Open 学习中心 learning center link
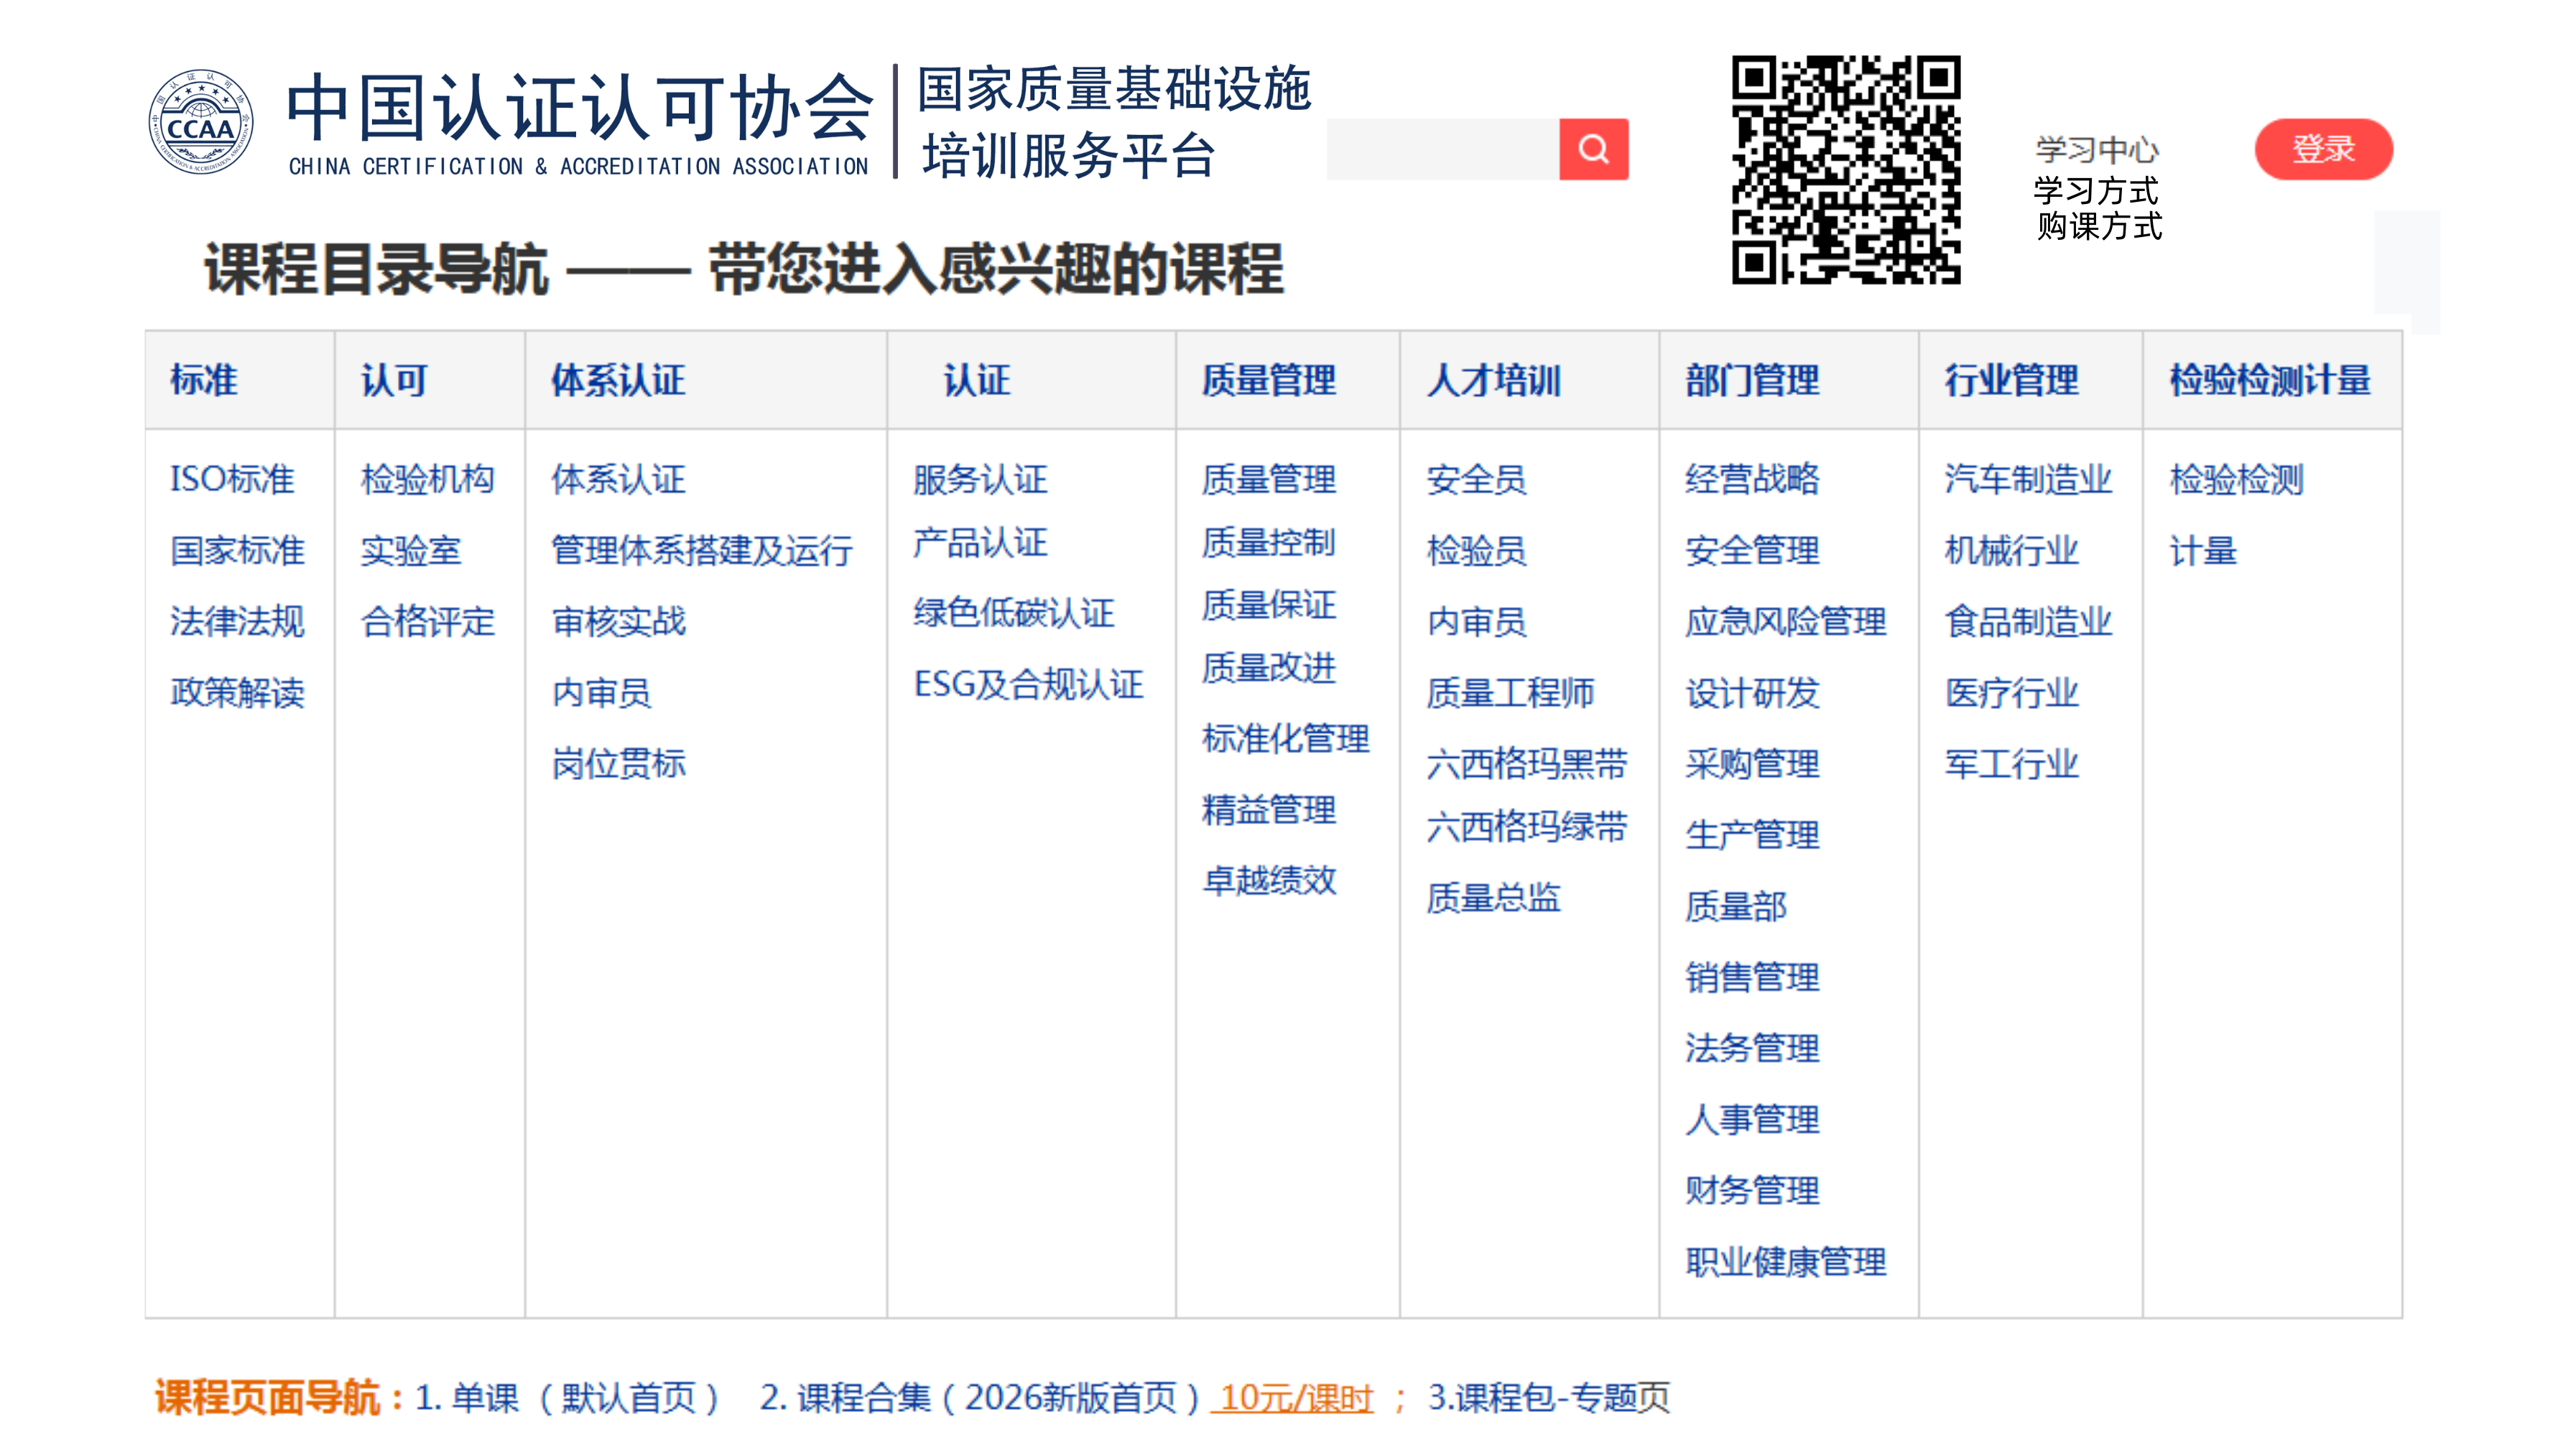The image size is (2576, 1448). 2097,150
